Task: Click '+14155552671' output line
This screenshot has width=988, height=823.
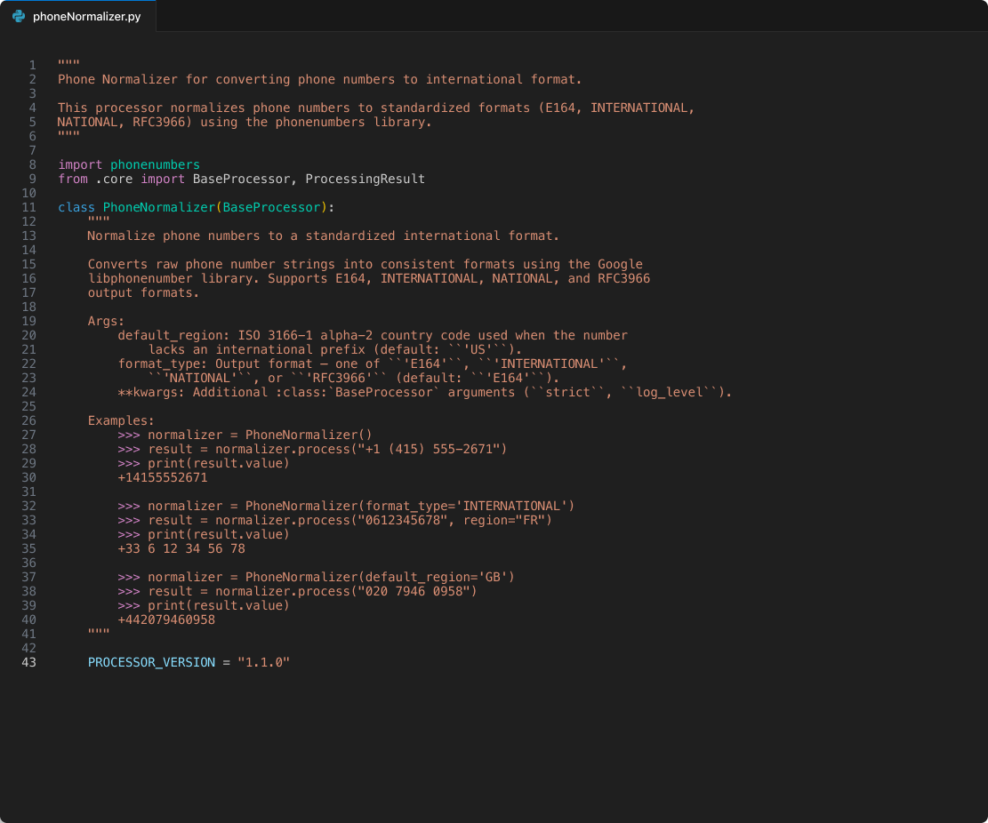Action: click(x=163, y=477)
